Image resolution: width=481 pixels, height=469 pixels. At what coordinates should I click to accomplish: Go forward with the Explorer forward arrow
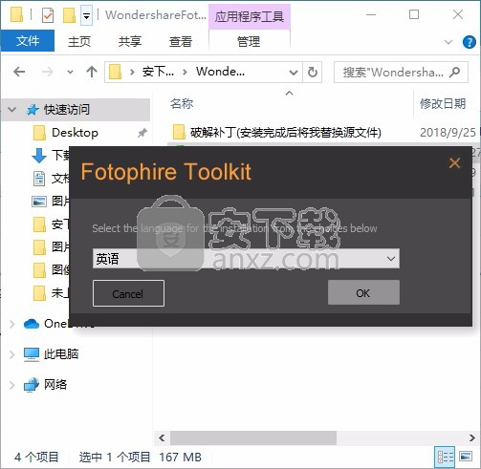tap(48, 72)
